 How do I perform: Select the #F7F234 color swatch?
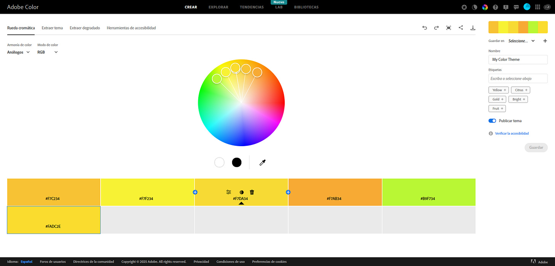point(148,192)
